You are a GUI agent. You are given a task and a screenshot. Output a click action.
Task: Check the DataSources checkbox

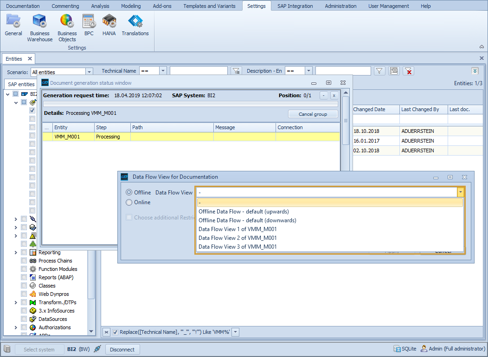pyautogui.click(x=24, y=319)
